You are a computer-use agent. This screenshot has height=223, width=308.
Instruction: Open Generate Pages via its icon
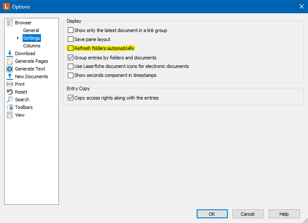(x=10, y=61)
